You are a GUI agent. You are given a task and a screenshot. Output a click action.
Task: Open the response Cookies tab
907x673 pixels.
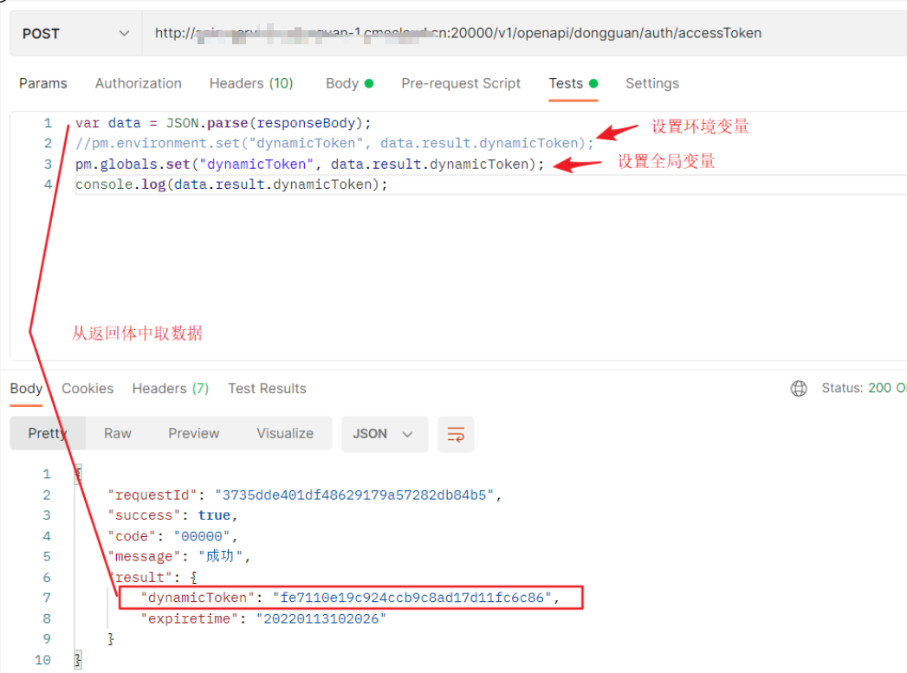coord(87,389)
